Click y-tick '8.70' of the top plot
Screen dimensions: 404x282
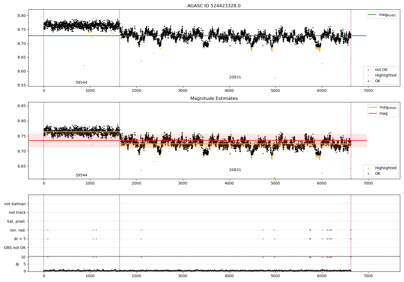pos(22,44)
